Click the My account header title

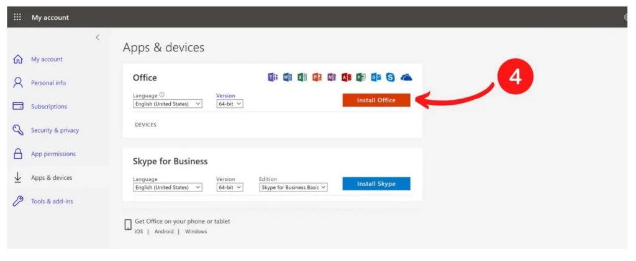tap(50, 17)
